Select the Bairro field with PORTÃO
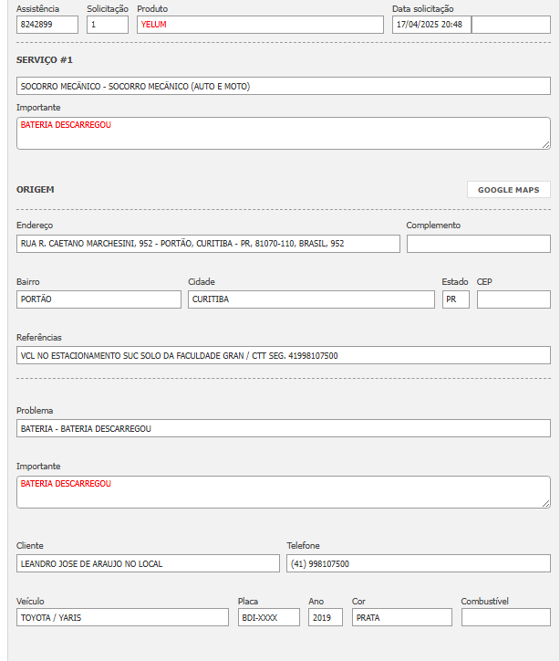The height and width of the screenshot is (661, 560). tap(99, 299)
